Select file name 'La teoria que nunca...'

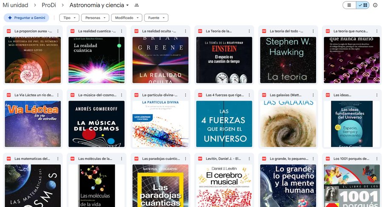tap(351, 31)
